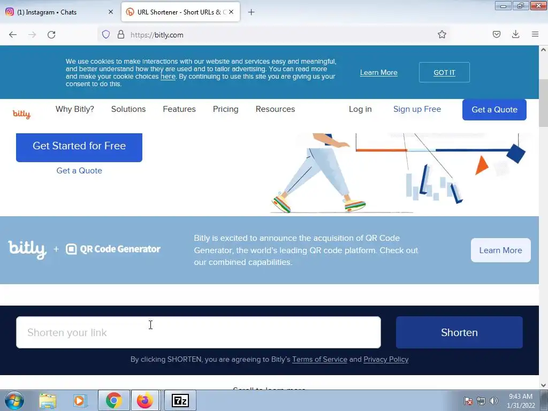Click the volume speaker tray icon
This screenshot has height=411, width=548.
[493, 400]
